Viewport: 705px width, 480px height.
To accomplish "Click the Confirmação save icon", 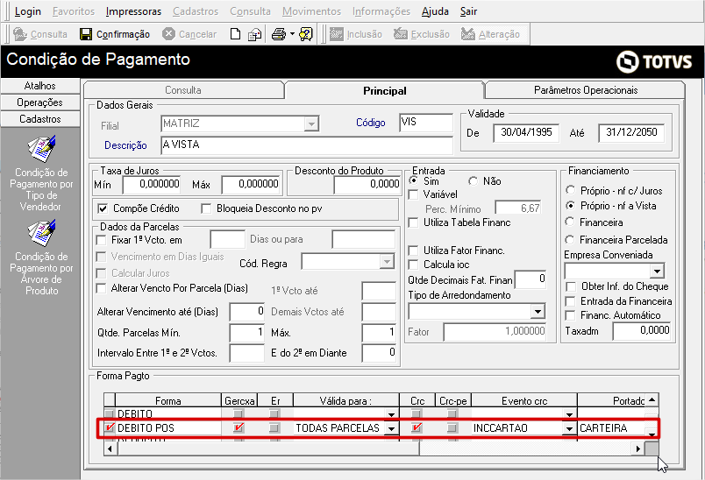I will 86,34.
